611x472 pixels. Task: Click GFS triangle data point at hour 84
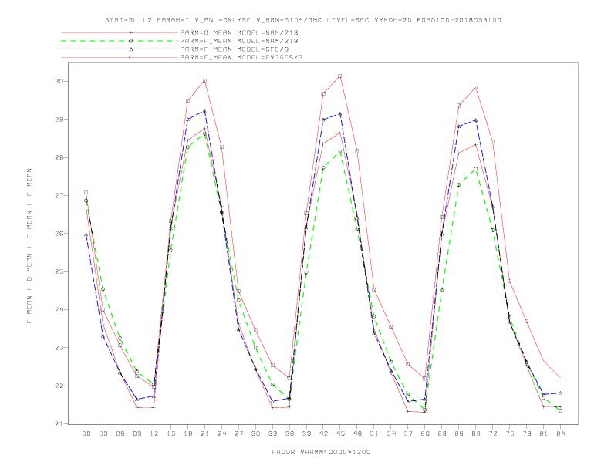coord(560,393)
